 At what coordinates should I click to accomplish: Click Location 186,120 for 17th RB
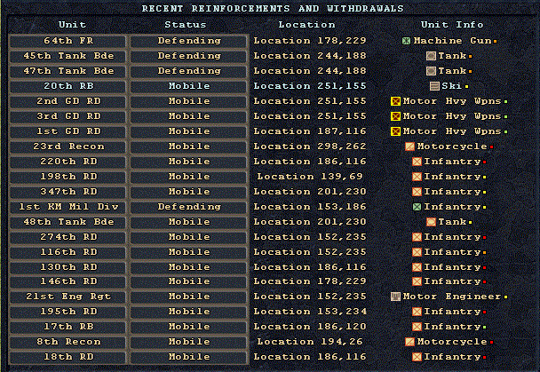[310, 327]
